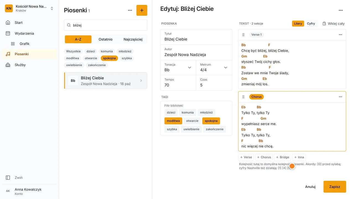Add a new Chorus section

coord(264,157)
